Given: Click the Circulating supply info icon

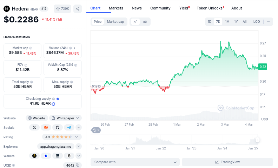Looking at the screenshot, I should click(54, 99).
